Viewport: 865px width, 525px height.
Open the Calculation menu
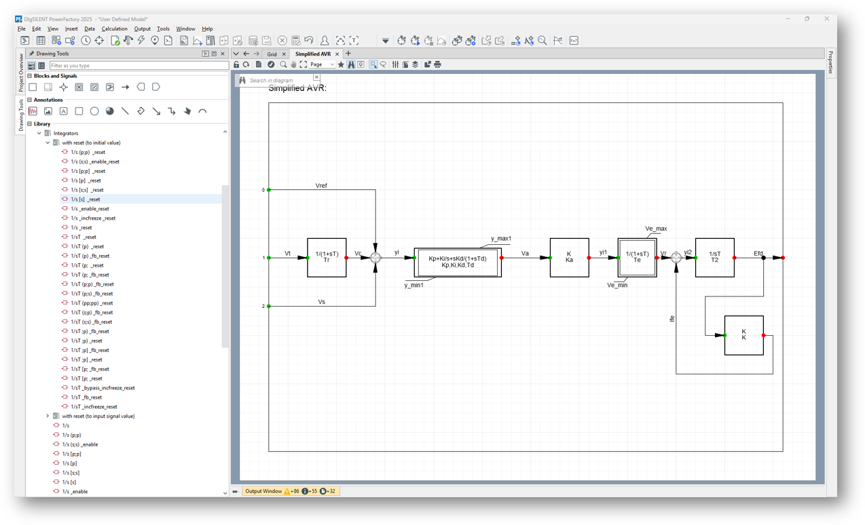click(114, 29)
